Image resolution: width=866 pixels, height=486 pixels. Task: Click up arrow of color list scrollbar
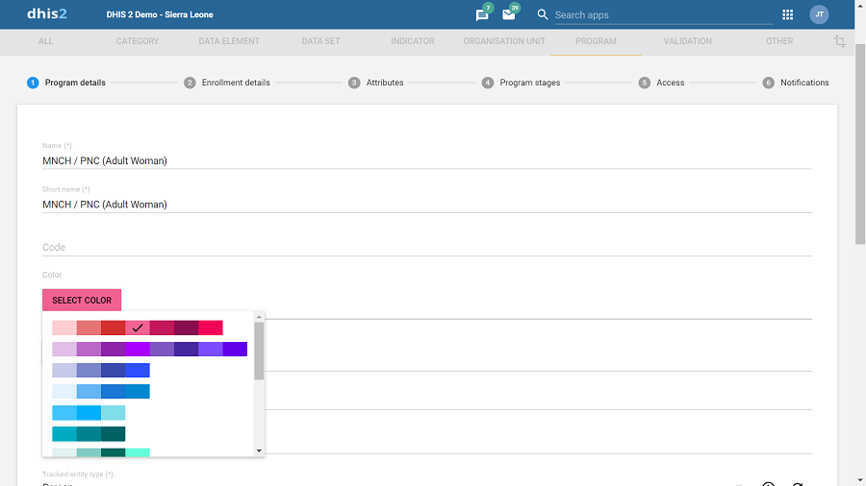coord(259,317)
